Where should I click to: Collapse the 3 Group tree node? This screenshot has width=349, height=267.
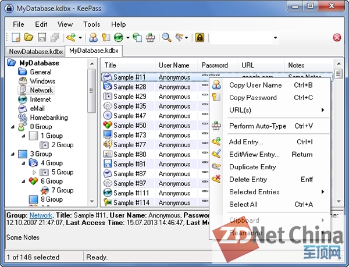(13, 154)
